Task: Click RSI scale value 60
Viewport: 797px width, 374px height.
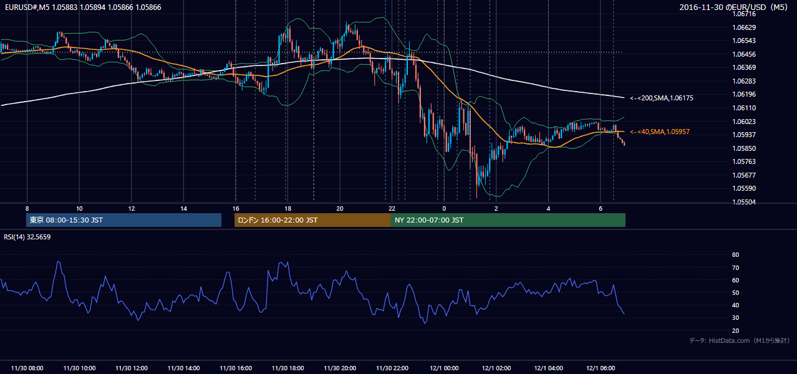Action: [736, 280]
